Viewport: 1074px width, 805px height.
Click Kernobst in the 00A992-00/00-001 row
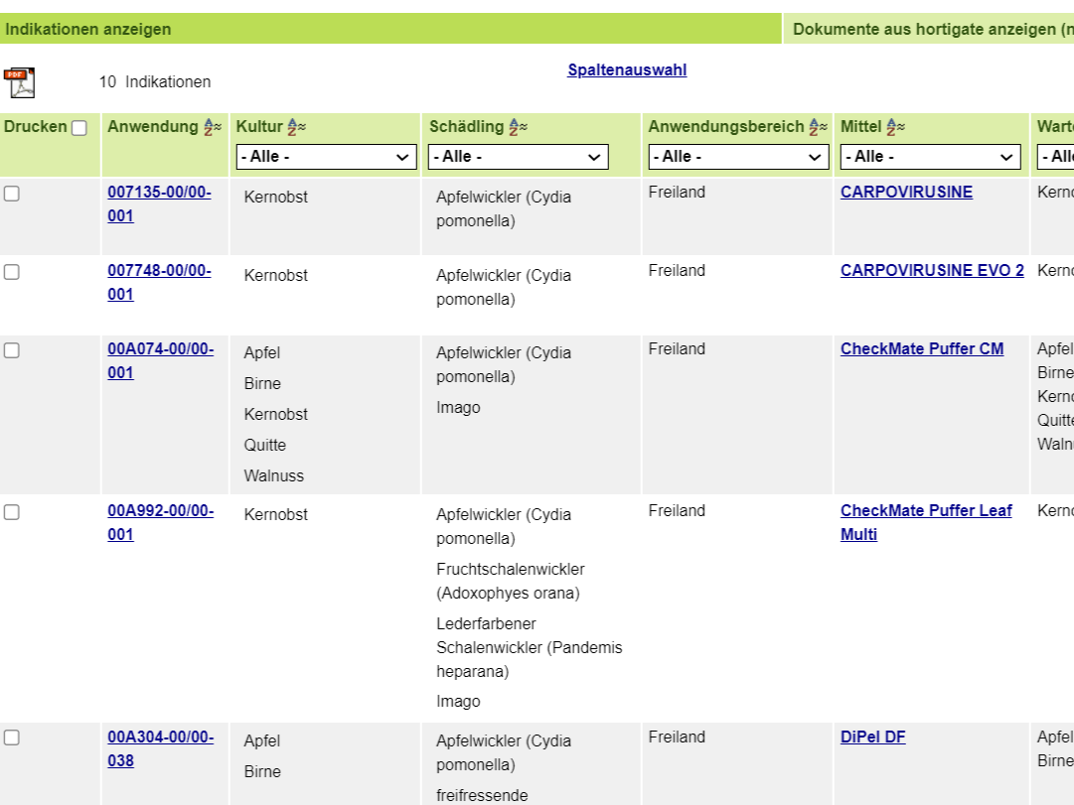[276, 514]
